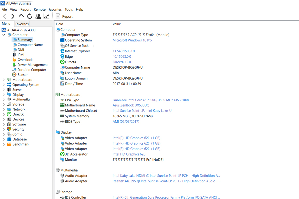Viewport: 299px width, 199px height.
Task: Expand the Display tree node
Action: tap(4, 95)
